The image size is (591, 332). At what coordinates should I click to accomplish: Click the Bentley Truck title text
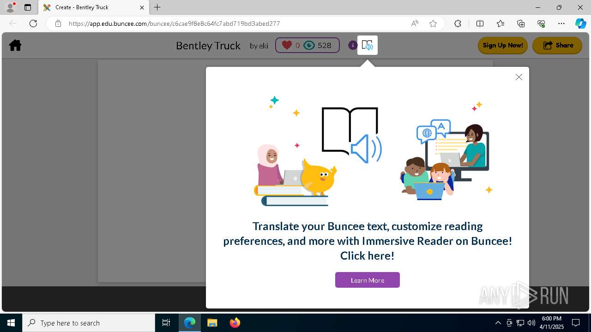(x=208, y=46)
